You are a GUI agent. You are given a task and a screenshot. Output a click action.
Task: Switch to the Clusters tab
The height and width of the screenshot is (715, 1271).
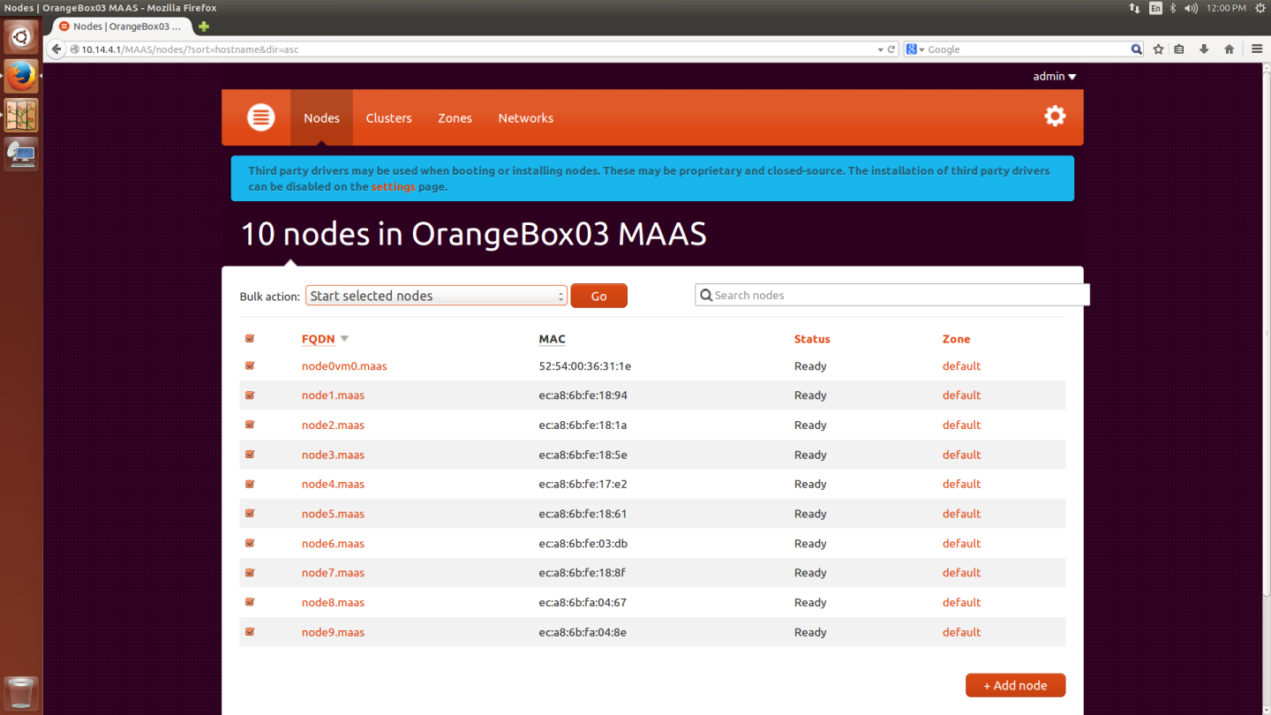point(388,117)
